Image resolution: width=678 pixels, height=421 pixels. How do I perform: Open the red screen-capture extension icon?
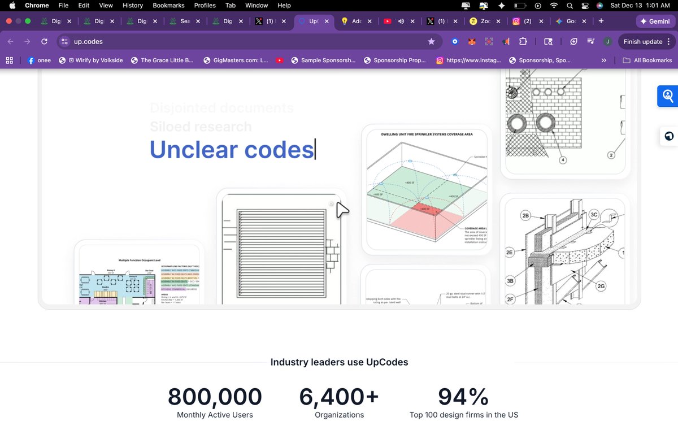point(489,42)
